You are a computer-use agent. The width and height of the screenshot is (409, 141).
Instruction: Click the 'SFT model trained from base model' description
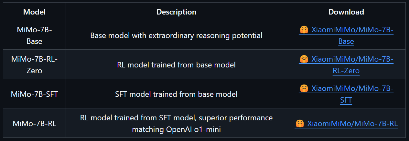tap(176, 94)
